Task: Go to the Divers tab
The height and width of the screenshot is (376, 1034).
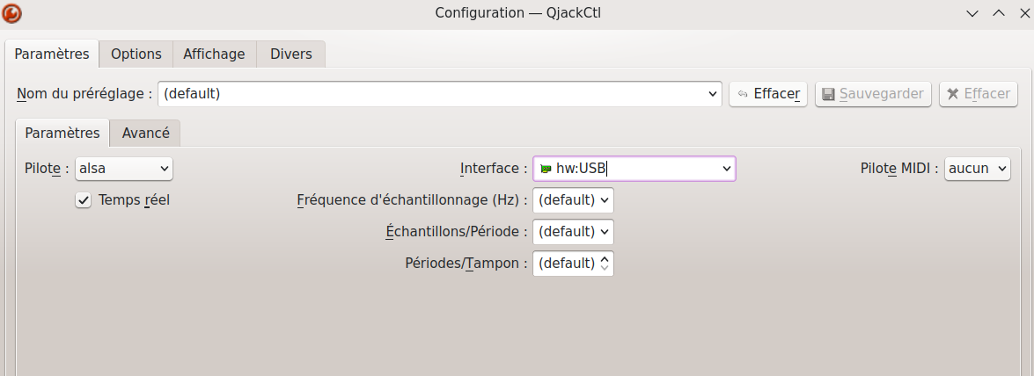Action: tap(290, 54)
